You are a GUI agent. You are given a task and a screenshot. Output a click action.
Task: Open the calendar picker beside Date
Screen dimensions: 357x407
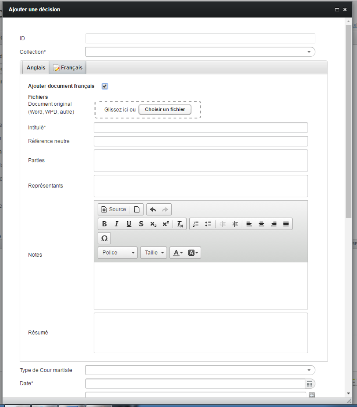coord(309,384)
